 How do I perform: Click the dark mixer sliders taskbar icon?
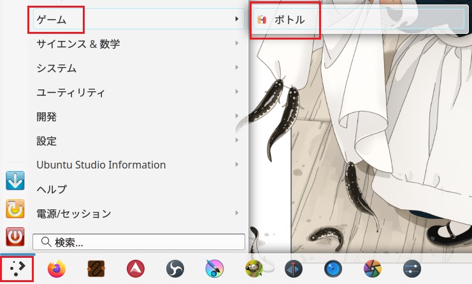[x=412, y=269]
